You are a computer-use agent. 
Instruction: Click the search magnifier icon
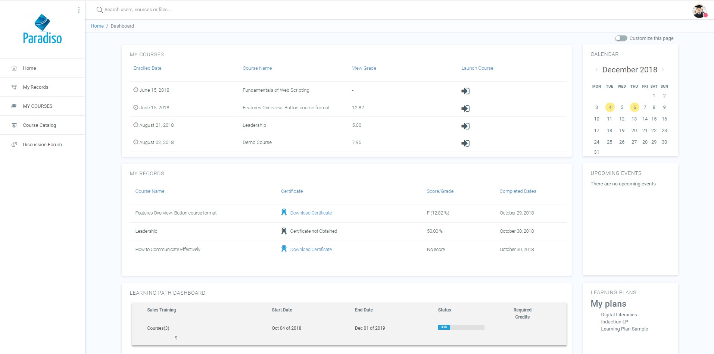click(99, 10)
